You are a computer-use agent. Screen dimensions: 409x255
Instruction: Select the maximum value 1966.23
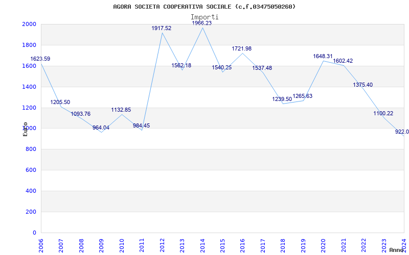click(x=202, y=23)
